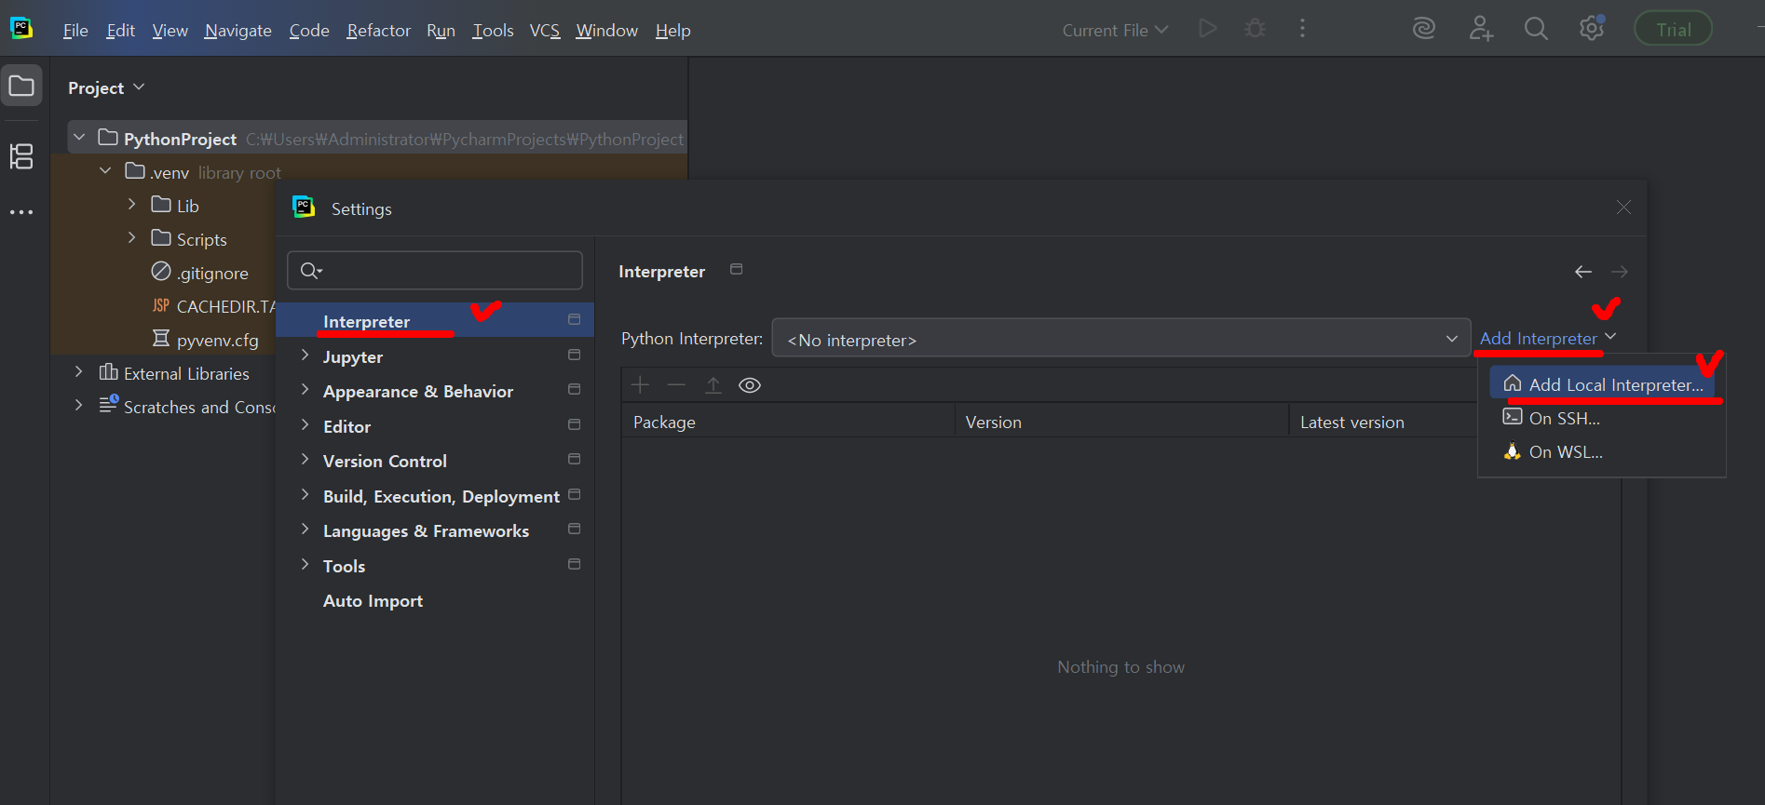Viewport: 1765px width, 805px height.
Task: Expand the Editor settings section
Action: [305, 425]
